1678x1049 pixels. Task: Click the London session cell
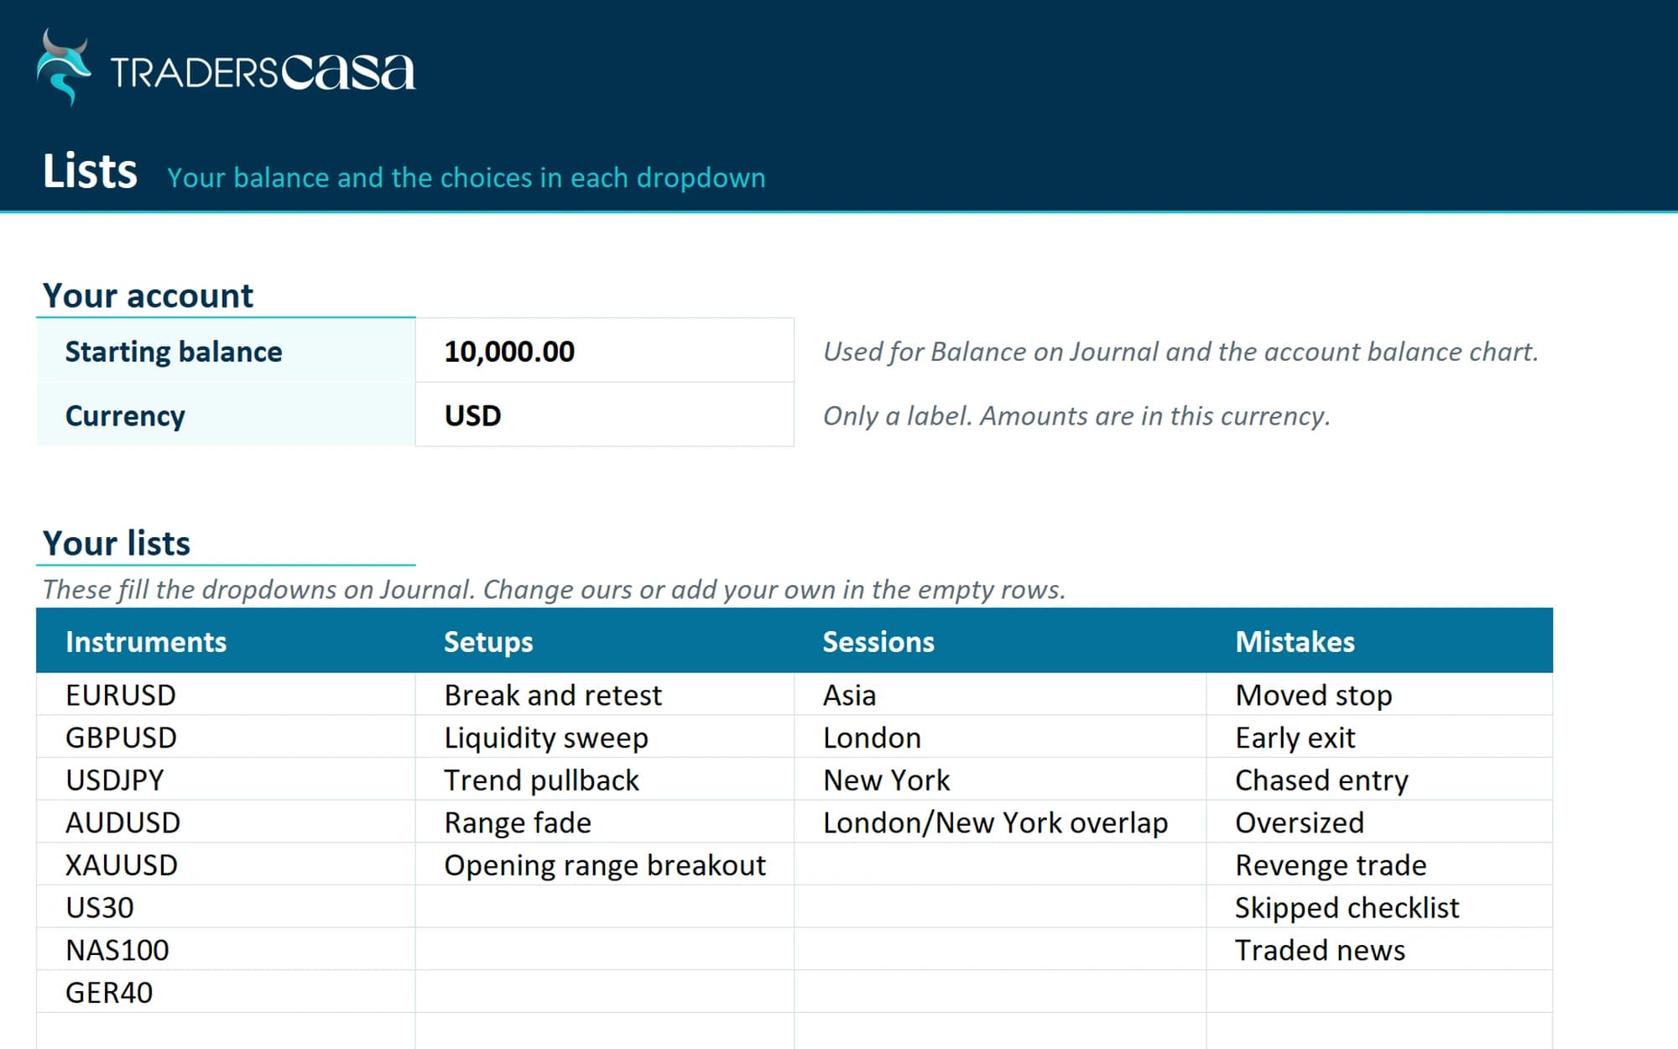(x=1000, y=737)
